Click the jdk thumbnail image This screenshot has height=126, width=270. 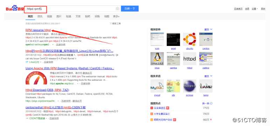(x=173, y=86)
